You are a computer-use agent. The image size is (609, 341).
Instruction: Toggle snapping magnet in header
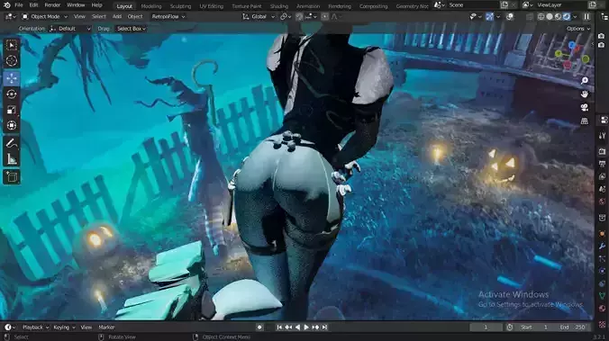click(299, 17)
